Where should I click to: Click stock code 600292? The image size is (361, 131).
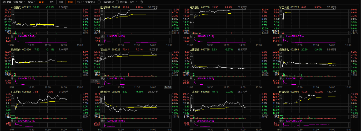[x=116, y=7]
